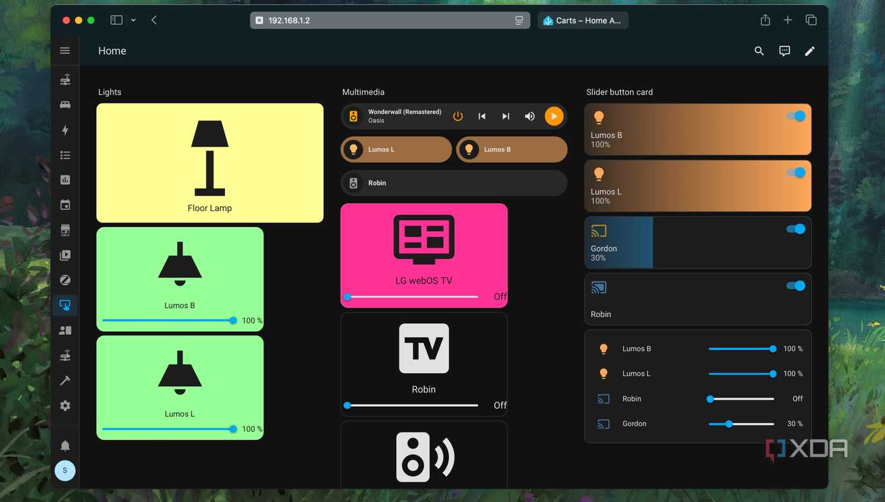Search the dashboard with the magnifier icon
Screen dimensions: 885x502
point(759,51)
